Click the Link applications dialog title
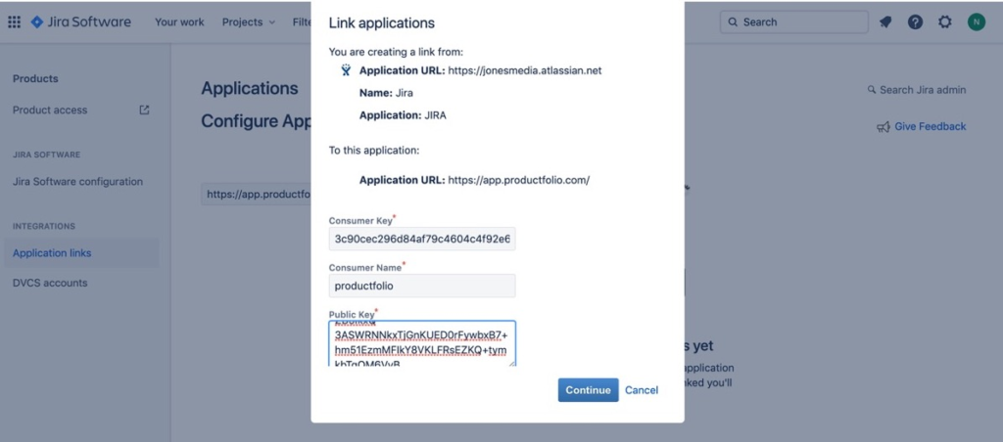 pyautogui.click(x=382, y=23)
